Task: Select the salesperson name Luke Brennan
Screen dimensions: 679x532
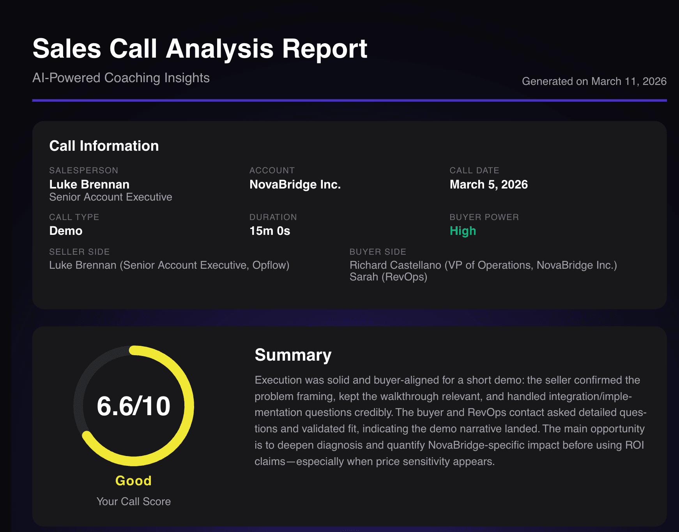Action: [89, 184]
